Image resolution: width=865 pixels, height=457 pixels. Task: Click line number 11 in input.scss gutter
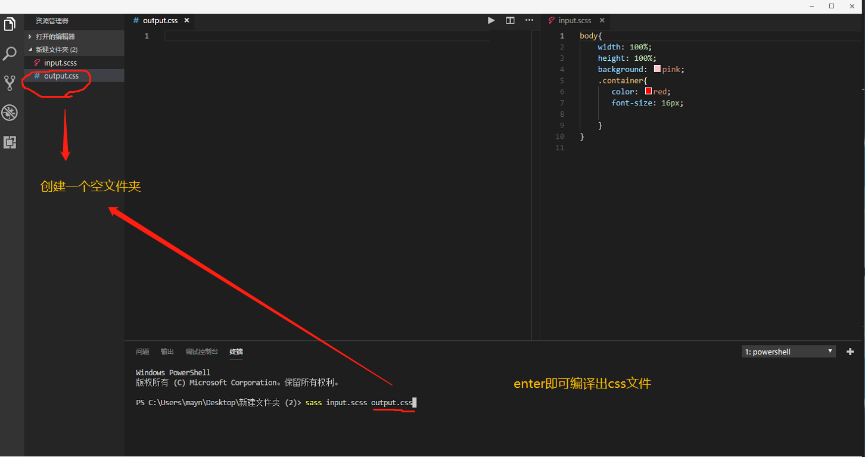pos(559,147)
